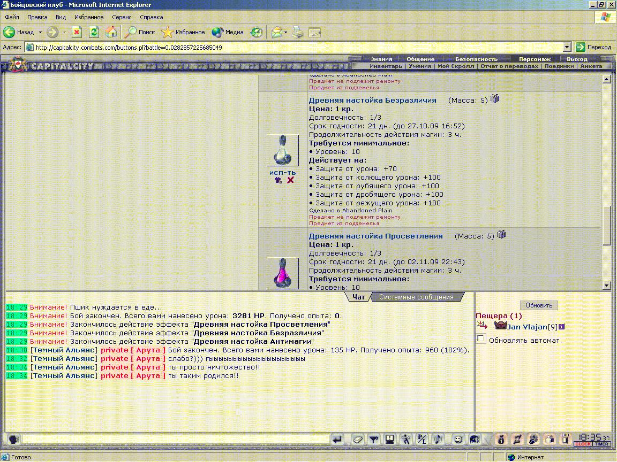Click the Обновить button
This screenshot has width=617, height=462.
tap(539, 305)
